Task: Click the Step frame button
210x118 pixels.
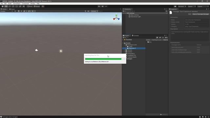Action: coord(106,7)
